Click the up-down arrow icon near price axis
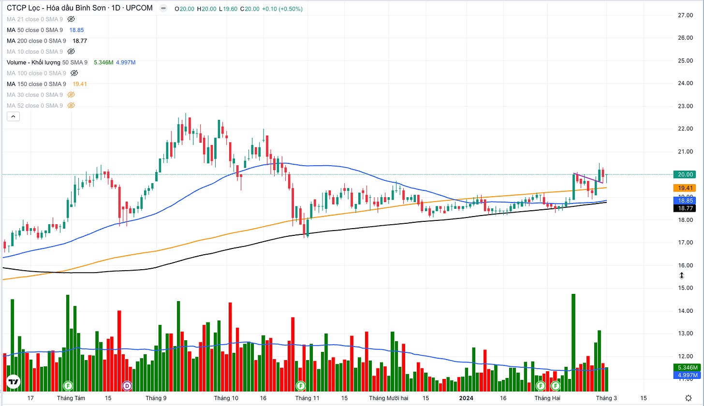 682,275
